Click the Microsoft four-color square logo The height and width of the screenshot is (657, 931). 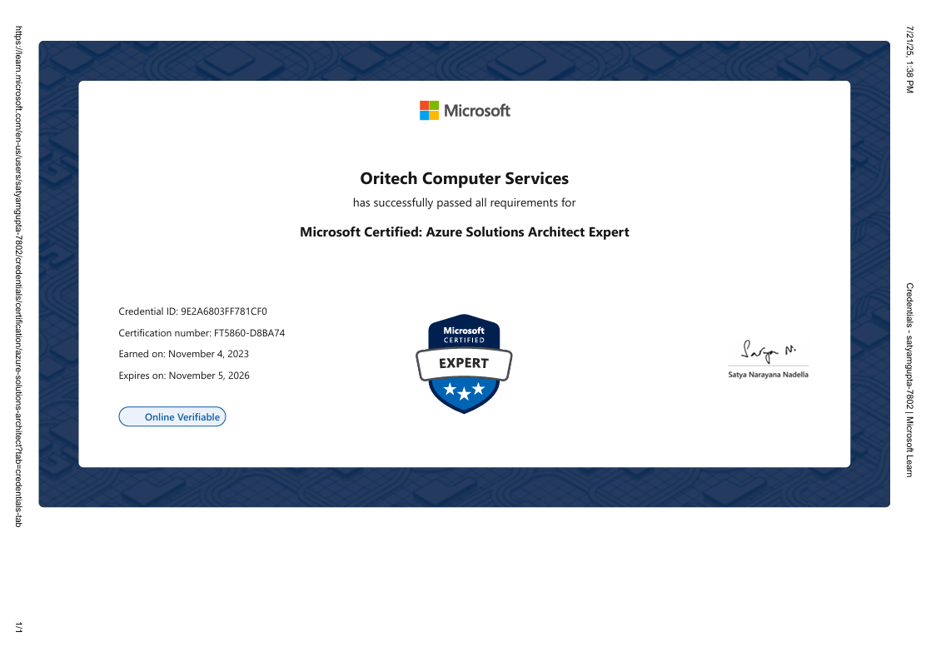pos(429,111)
